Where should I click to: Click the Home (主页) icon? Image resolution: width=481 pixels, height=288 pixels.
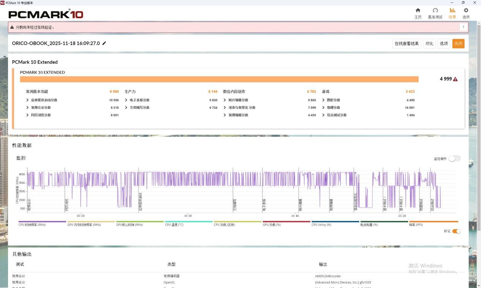pos(418,11)
